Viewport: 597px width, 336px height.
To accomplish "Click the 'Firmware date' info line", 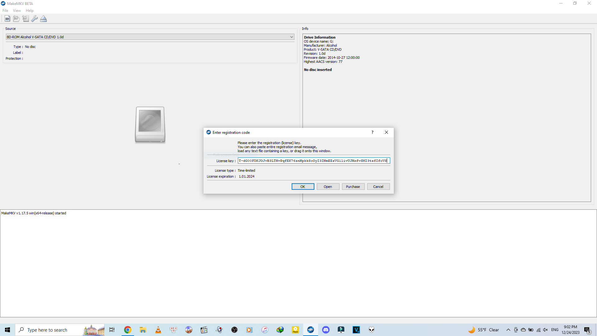I will [332, 58].
